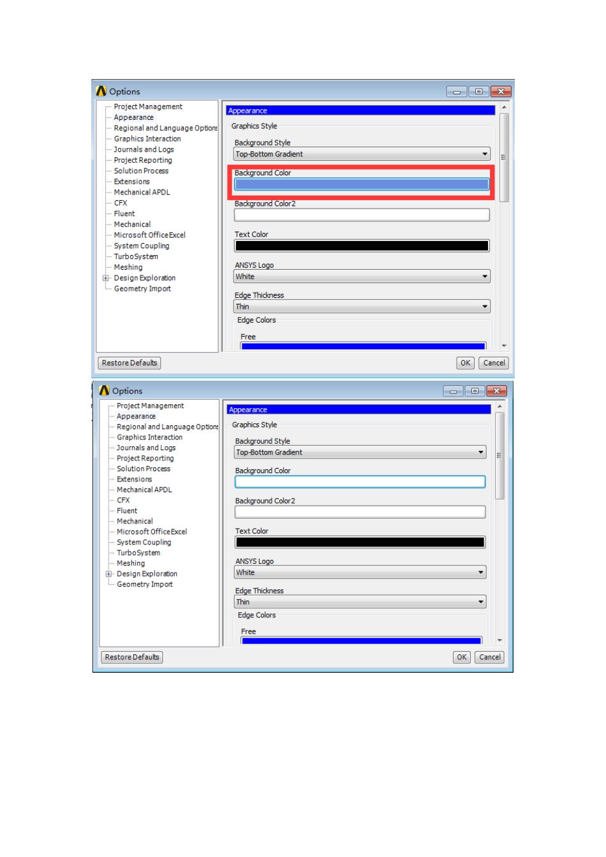Select System Coupling in the upper Options tree
The image size is (606, 857).
(x=142, y=245)
